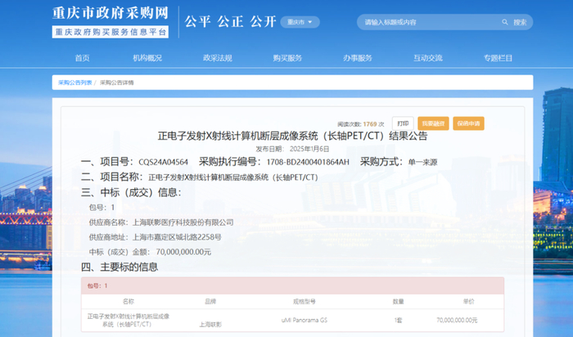Image resolution: width=573 pixels, height=337 pixels.
Task: Click the 三、中标（成交）信息 heading
Action: click(131, 192)
